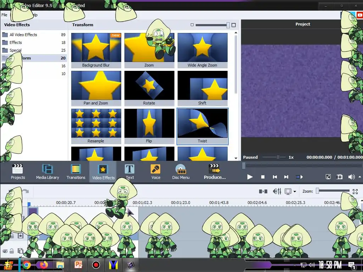The image size is (363, 272).
Task: Open the timeline view dropdown arrow
Action: click(x=295, y=192)
